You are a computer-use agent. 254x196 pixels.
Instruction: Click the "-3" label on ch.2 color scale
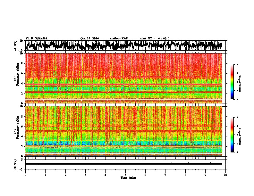[236, 118]
